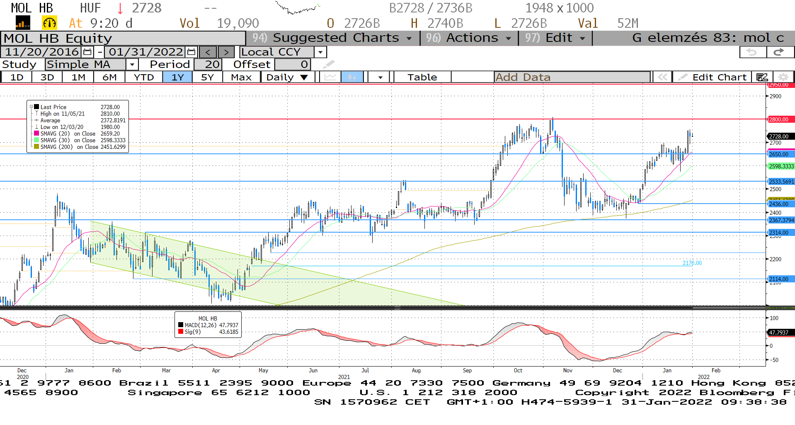Select 1D time range tab
Viewport: 795px width, 425px height.
click(17, 77)
